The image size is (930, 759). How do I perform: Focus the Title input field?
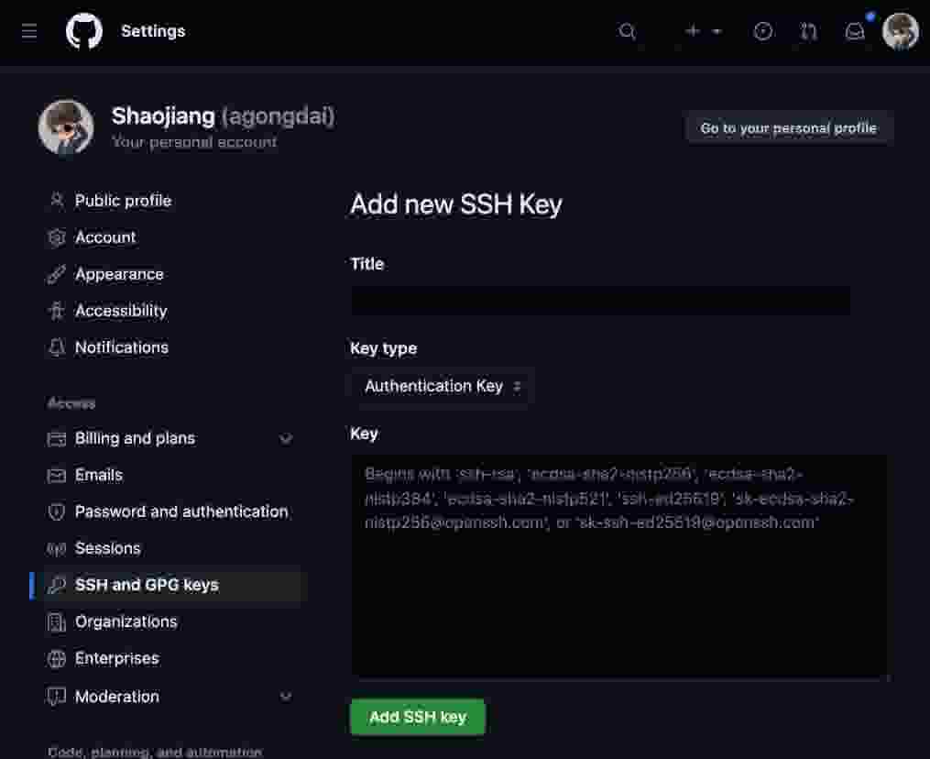point(600,301)
